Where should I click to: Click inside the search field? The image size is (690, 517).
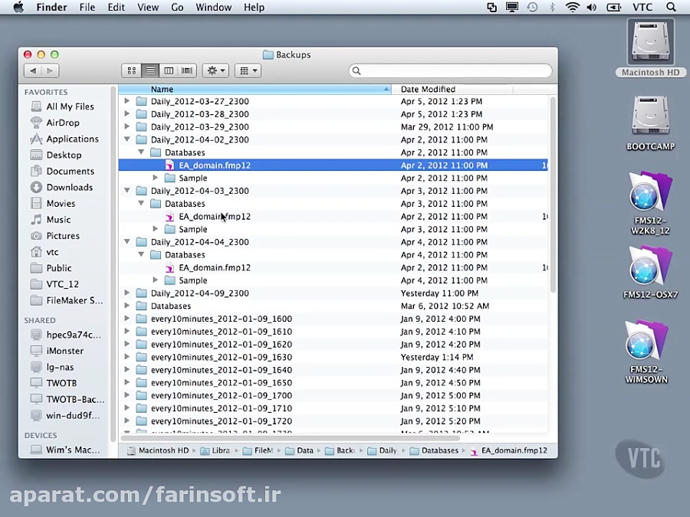450,70
